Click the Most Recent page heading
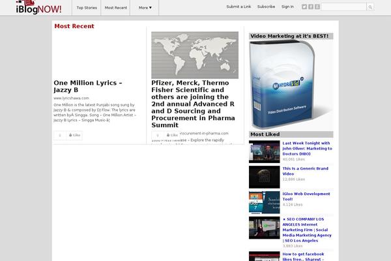 [74, 26]
